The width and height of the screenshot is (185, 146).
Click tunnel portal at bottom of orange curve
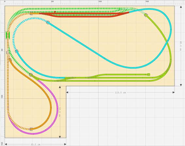tap(31, 129)
